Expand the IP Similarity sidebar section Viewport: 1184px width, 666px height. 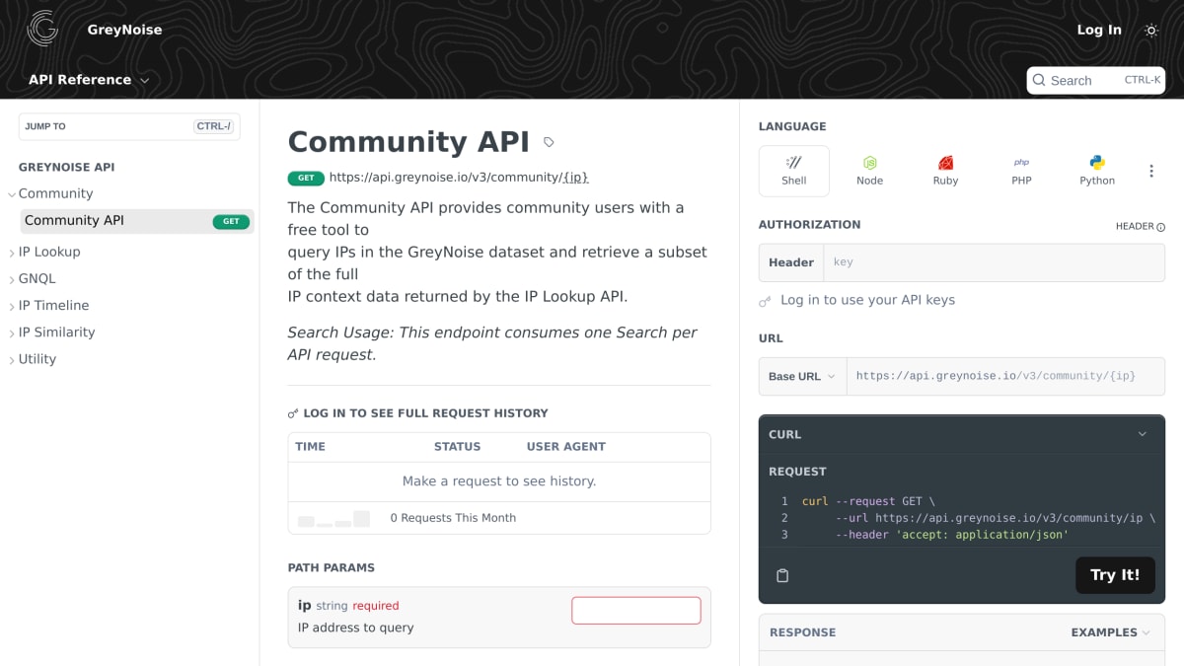point(12,333)
